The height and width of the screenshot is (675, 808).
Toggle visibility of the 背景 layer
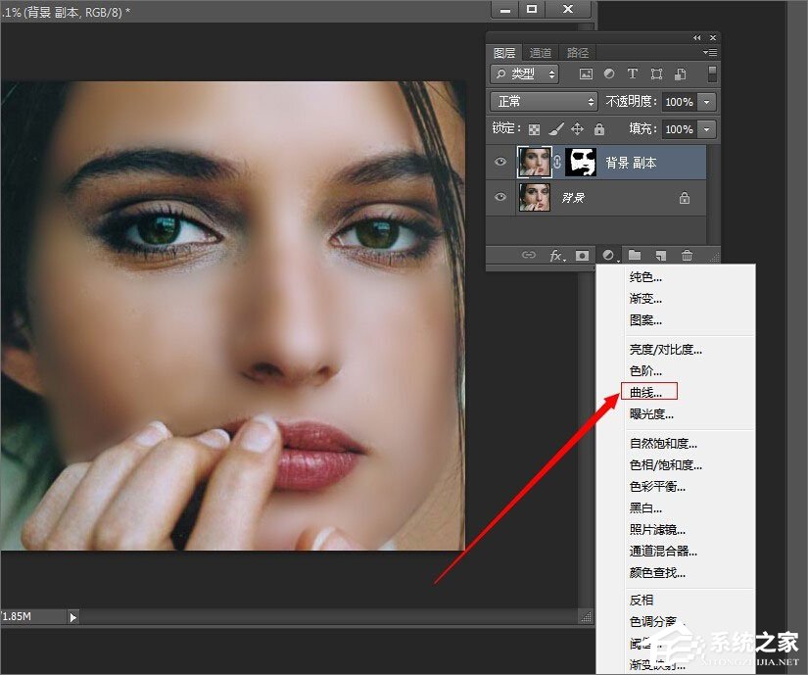(x=501, y=197)
